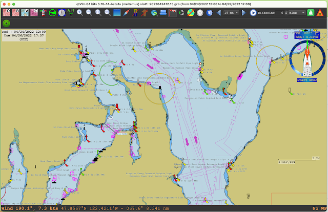Click the Possession Point Lighted Bell Buoy label
Screen dimensions: 328x212
[206, 98]
